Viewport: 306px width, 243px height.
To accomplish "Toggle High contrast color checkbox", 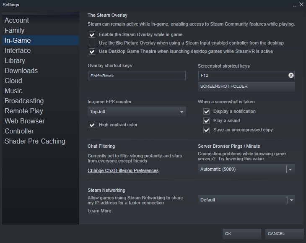I will click(x=92, y=125).
